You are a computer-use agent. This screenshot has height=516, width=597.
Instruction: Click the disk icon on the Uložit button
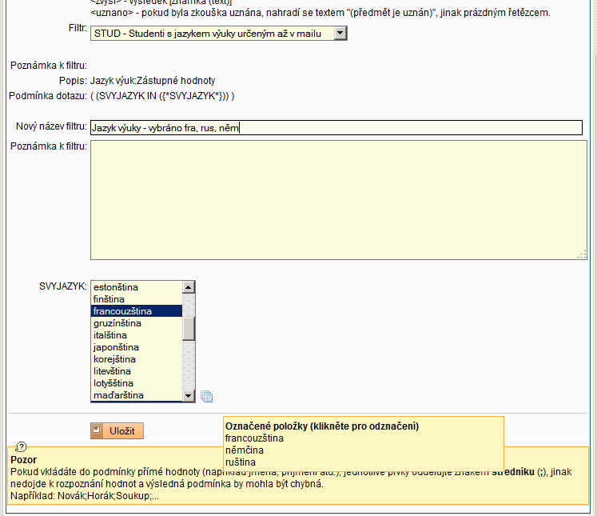pos(98,431)
